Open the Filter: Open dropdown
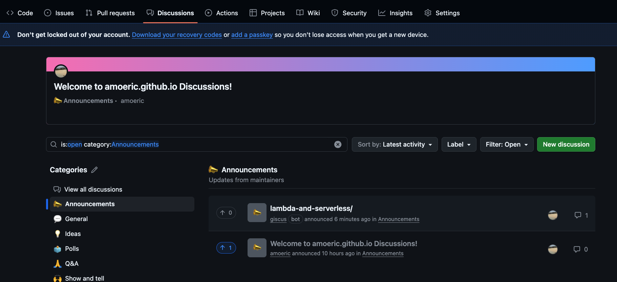 (506, 145)
